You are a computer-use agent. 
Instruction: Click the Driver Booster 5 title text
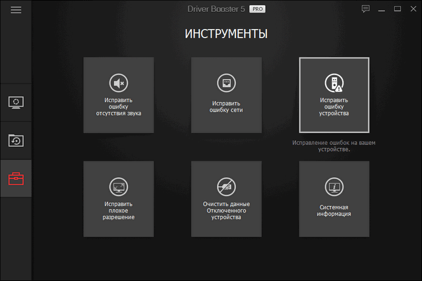216,9
